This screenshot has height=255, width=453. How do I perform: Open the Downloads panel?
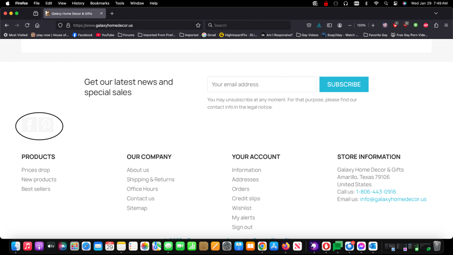319,25
